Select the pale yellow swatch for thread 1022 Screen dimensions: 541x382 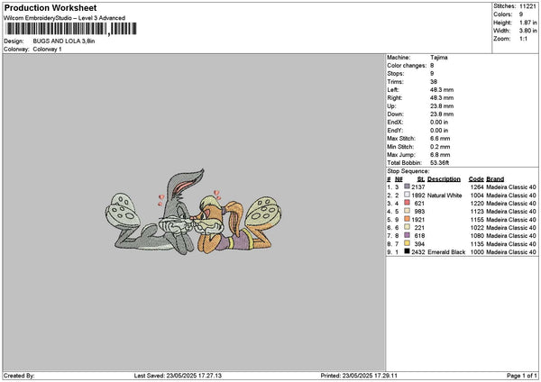point(408,227)
